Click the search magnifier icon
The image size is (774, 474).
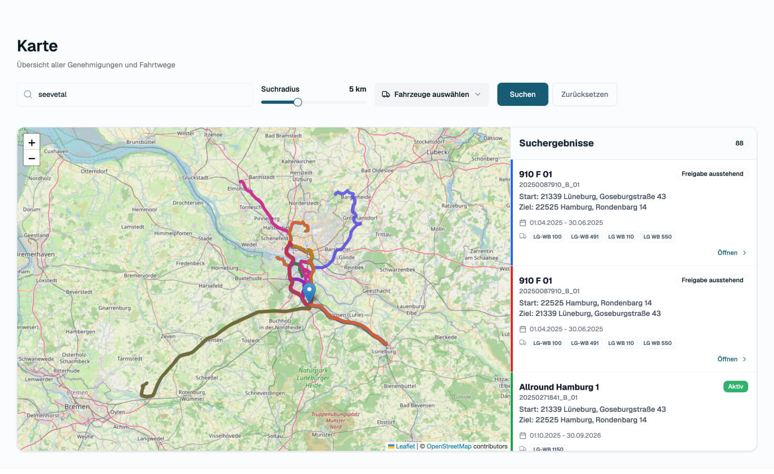pyautogui.click(x=28, y=94)
